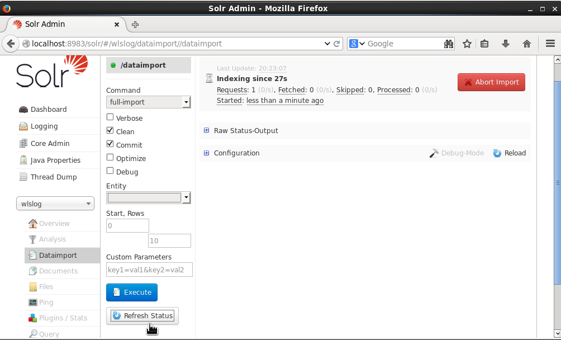The height and width of the screenshot is (340, 561).
Task: Open the Command full-import dropdown
Action: click(x=148, y=102)
